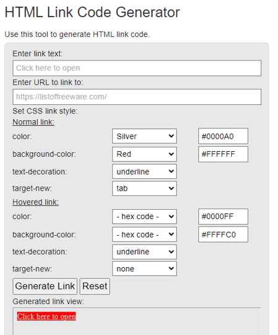
Task: Open Normal link target-new dropdown showing tab
Action: [144, 188]
